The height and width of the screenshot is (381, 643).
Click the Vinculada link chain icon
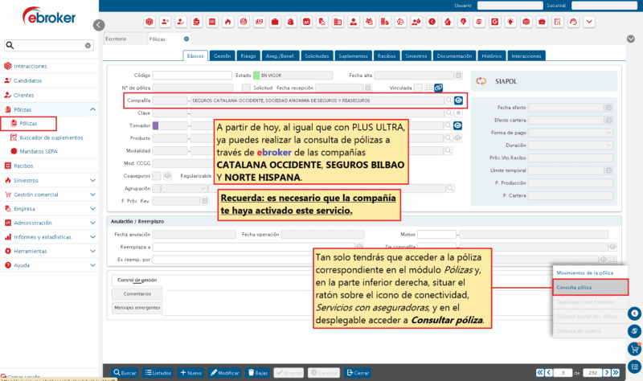[x=438, y=88]
